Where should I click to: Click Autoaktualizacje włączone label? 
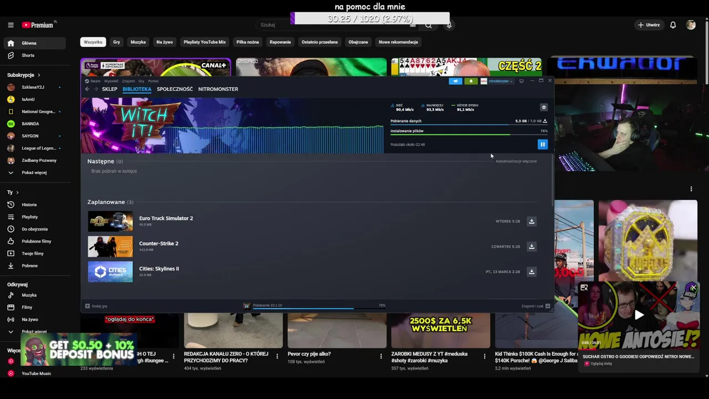(x=516, y=161)
